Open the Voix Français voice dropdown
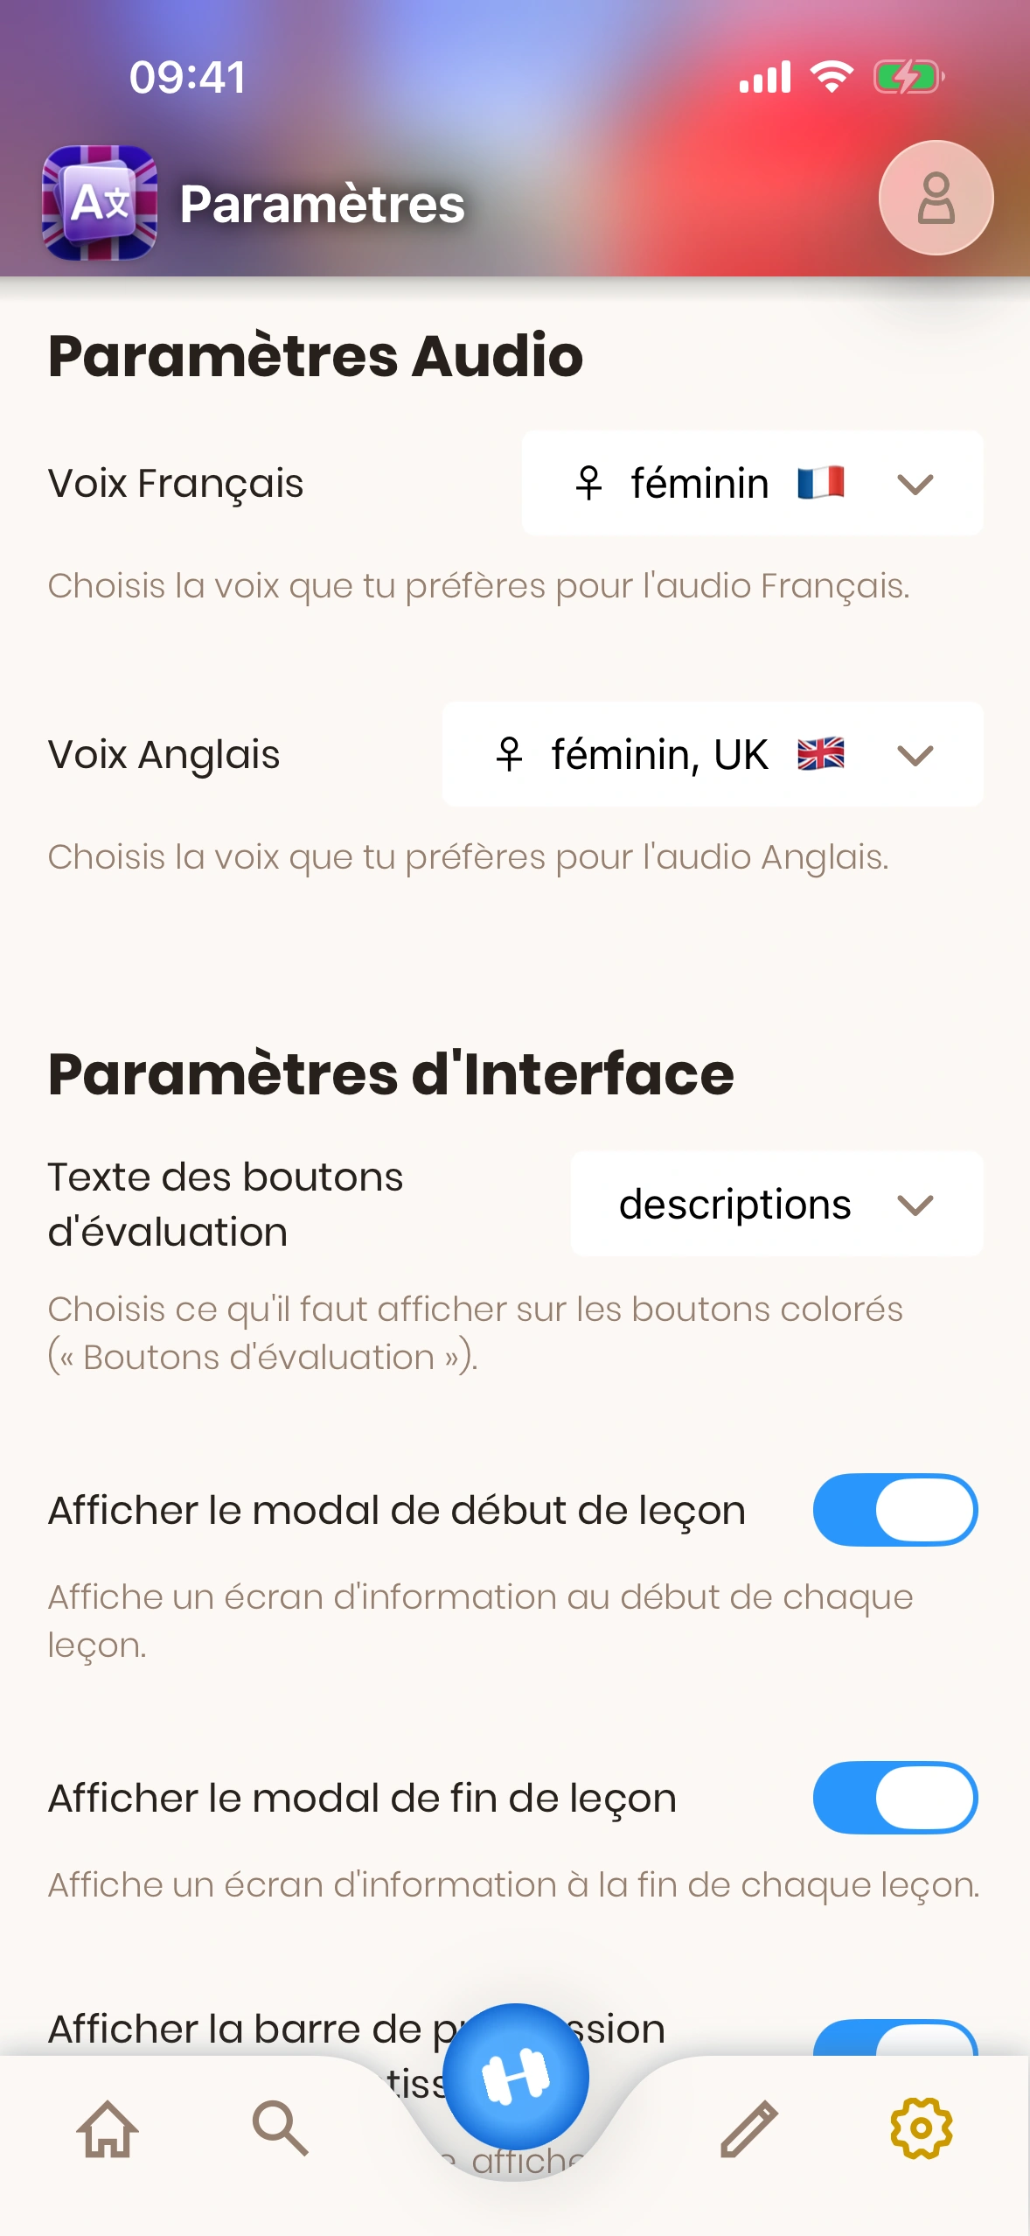The width and height of the screenshot is (1030, 2236). tap(752, 483)
